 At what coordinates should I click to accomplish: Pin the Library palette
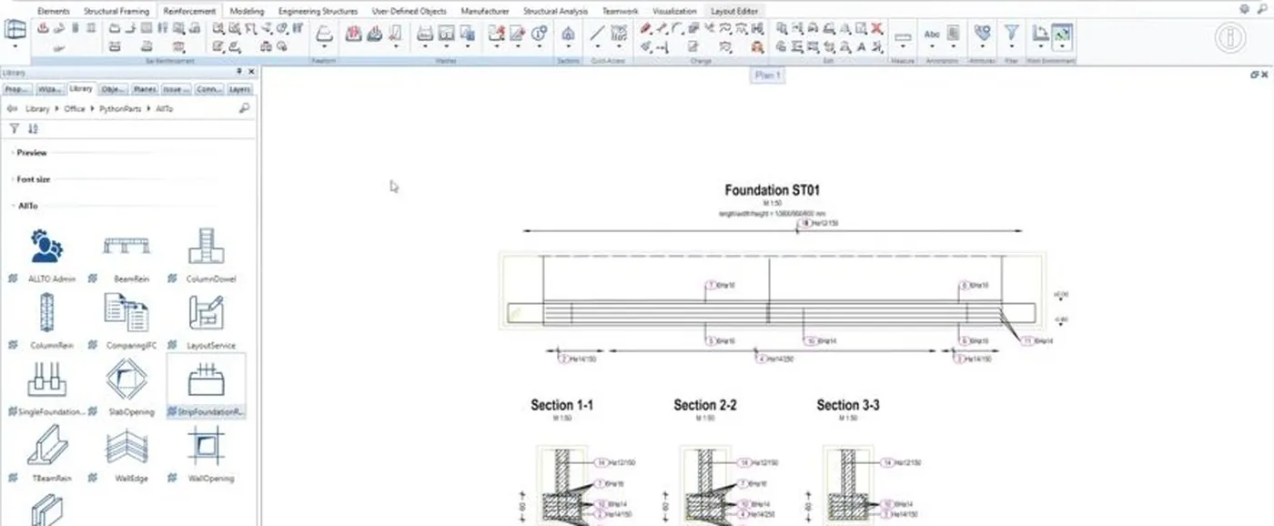pos(239,71)
